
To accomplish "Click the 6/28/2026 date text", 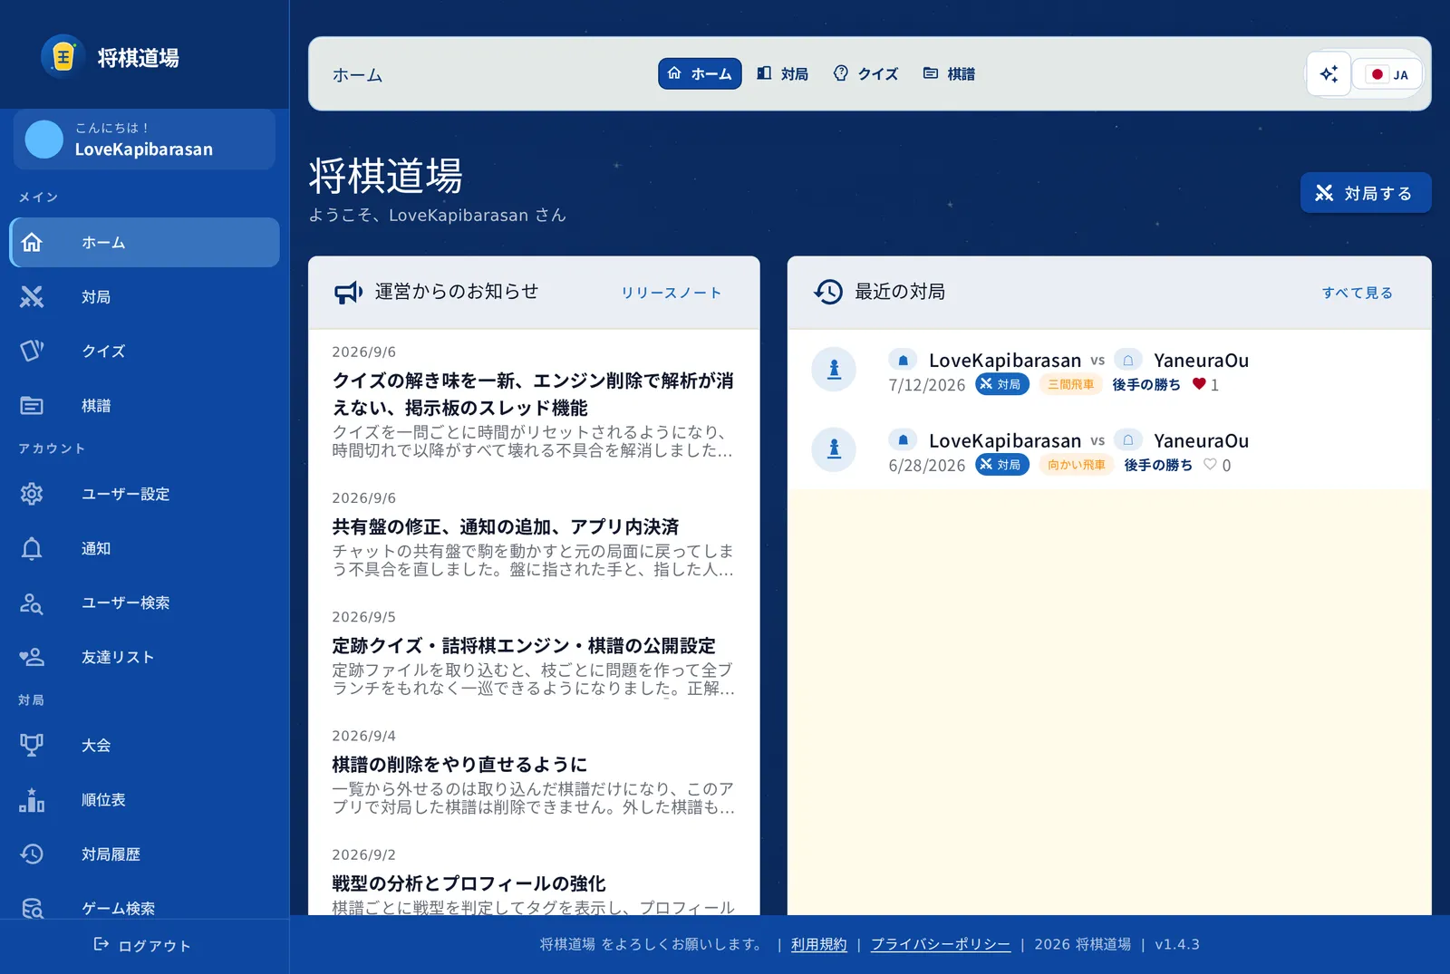I will pos(927,466).
